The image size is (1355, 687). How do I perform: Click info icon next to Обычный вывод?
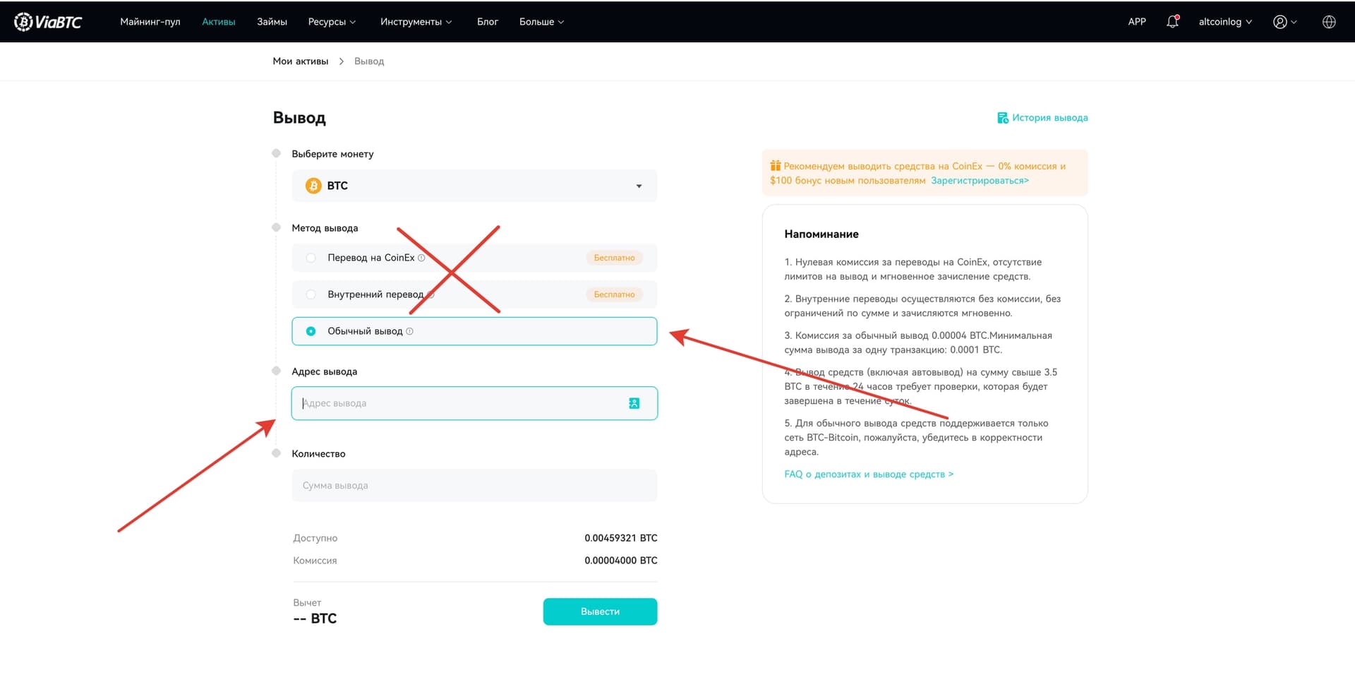click(x=409, y=331)
